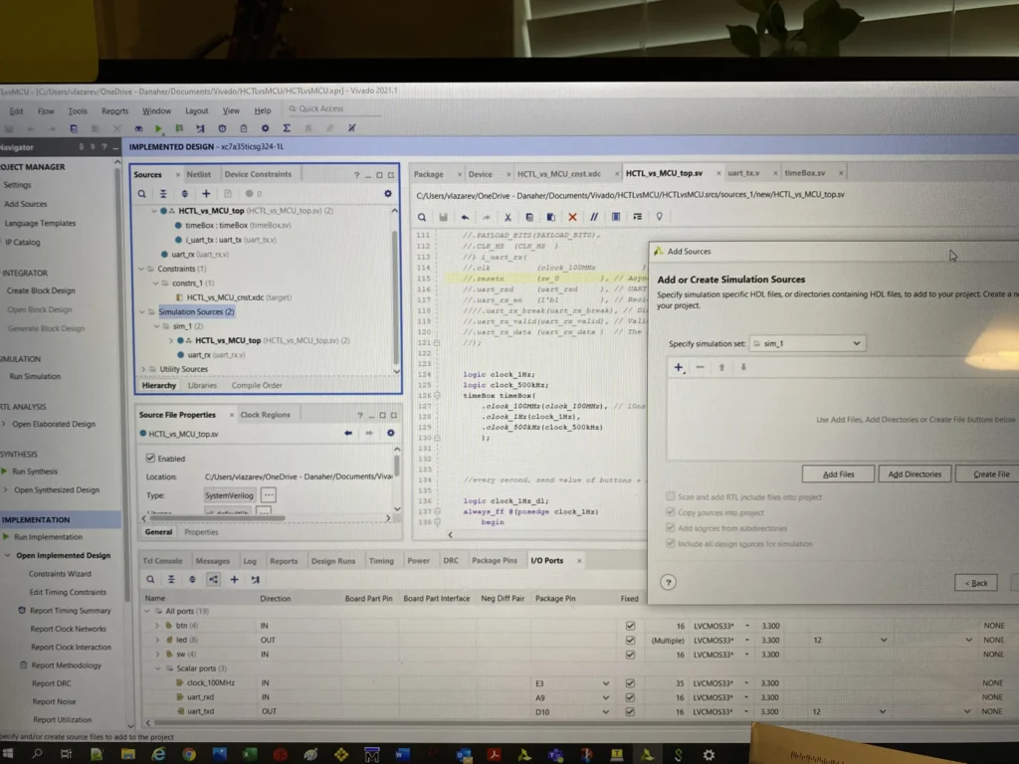
Task: Open Settings gear in Windows taskbar
Action: tap(709, 754)
